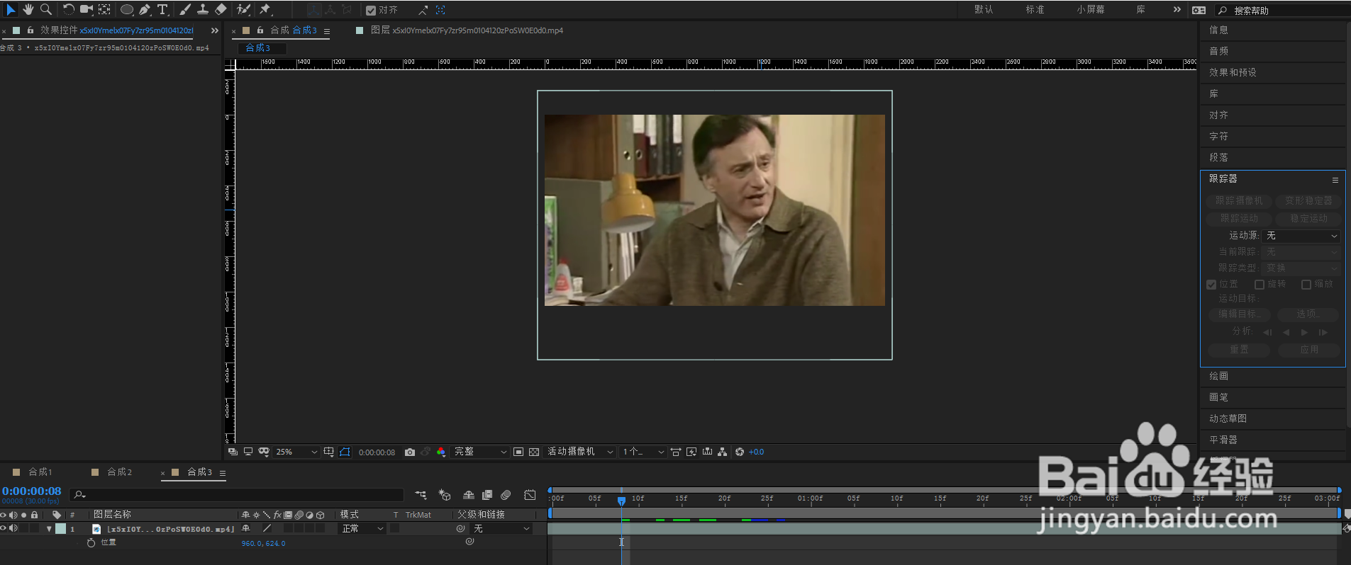The image size is (1351, 565).
Task: Open the 活动摄像机 view dropdown
Action: [579, 452]
